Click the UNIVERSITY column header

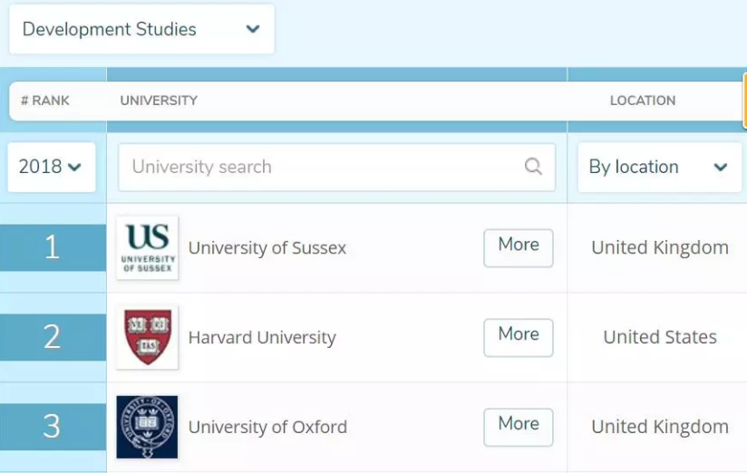[x=159, y=101]
